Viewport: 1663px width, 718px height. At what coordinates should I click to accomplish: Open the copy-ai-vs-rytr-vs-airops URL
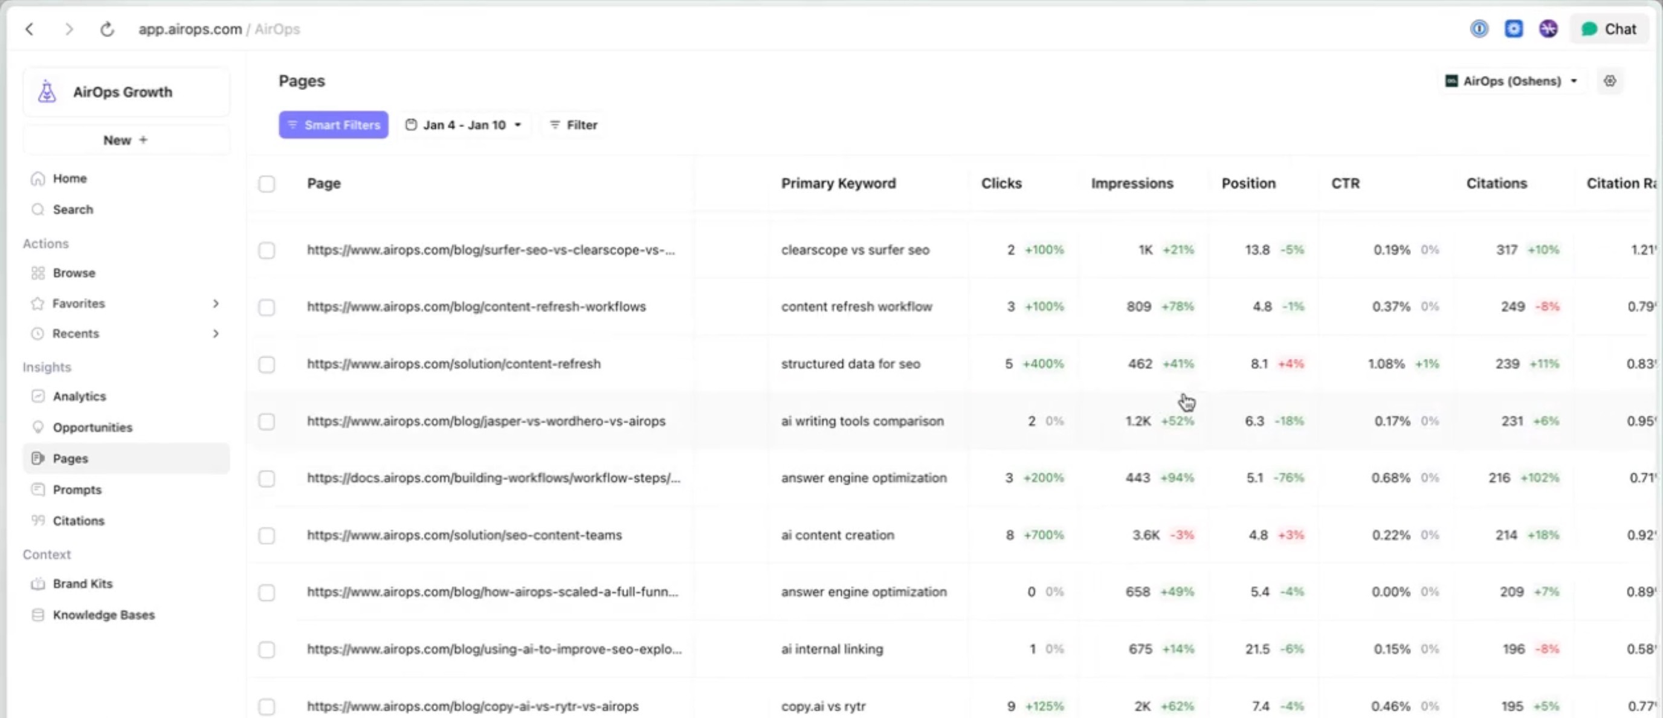(473, 706)
